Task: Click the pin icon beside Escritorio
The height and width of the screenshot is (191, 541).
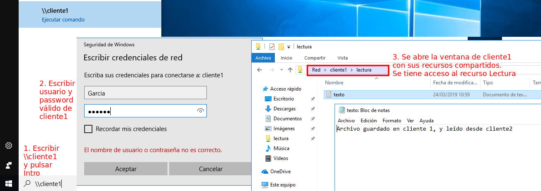Action: tap(313, 99)
